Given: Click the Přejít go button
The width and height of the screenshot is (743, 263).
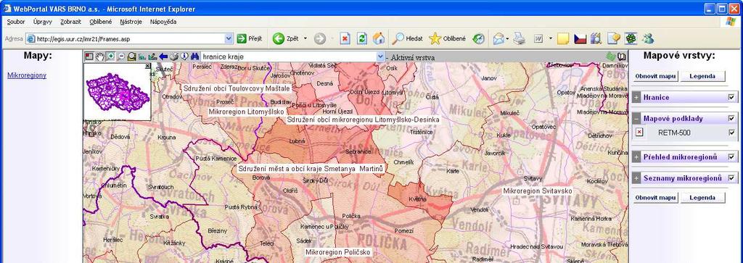Looking at the screenshot, I should click(250, 39).
